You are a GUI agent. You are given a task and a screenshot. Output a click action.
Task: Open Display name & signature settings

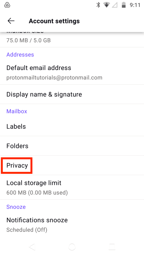coord(44,94)
